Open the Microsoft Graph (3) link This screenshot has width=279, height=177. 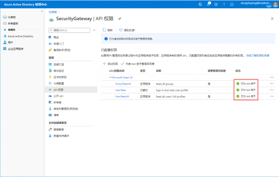point(122,78)
